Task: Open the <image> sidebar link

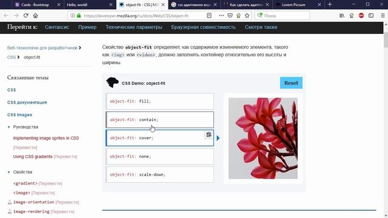Action: (22, 193)
